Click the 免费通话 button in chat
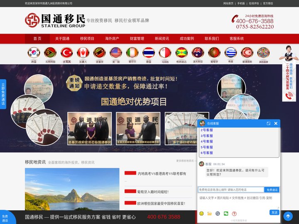The image size is (299, 224). tap(272, 190)
